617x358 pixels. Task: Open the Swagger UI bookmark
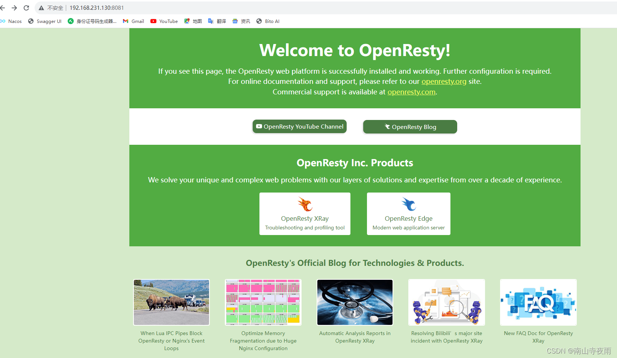pos(45,21)
